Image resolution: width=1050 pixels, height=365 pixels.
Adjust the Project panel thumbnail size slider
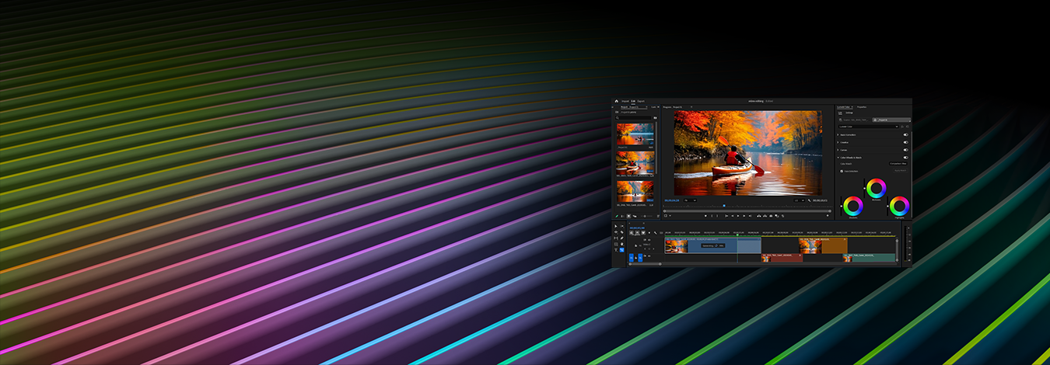click(646, 216)
